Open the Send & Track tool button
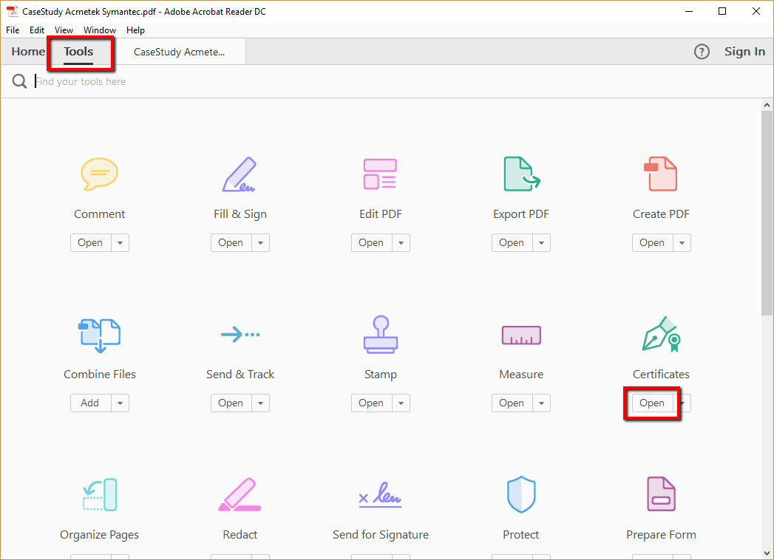This screenshot has width=774, height=560. click(231, 403)
